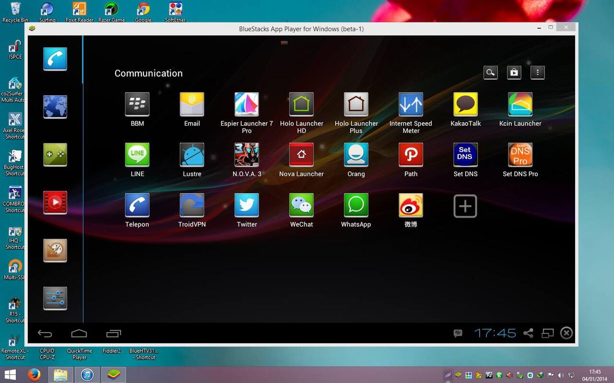Tap the Android home button
614x383 pixels.
79,334
